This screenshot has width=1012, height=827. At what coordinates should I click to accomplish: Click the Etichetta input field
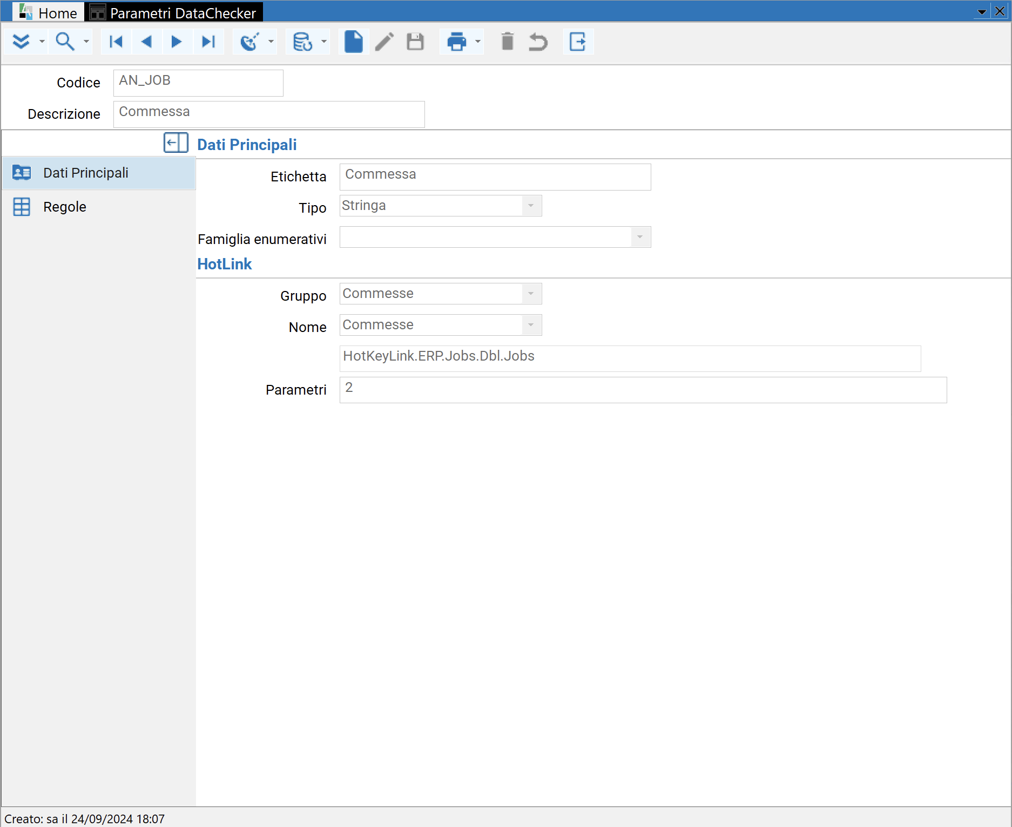coord(495,177)
